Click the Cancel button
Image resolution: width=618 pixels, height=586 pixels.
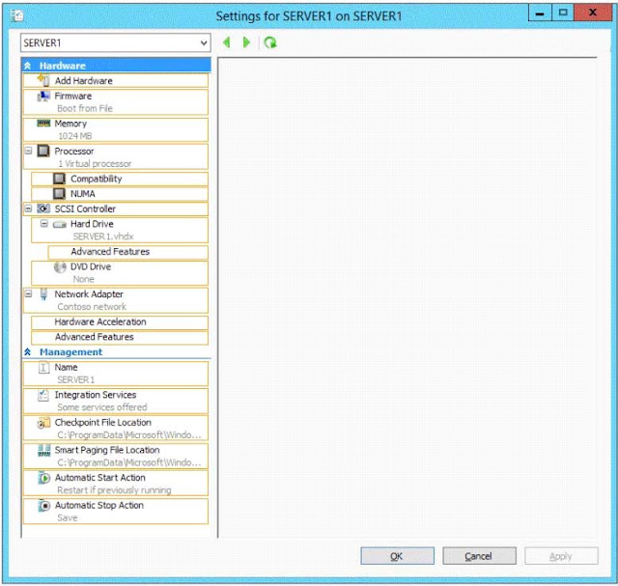[x=479, y=556]
